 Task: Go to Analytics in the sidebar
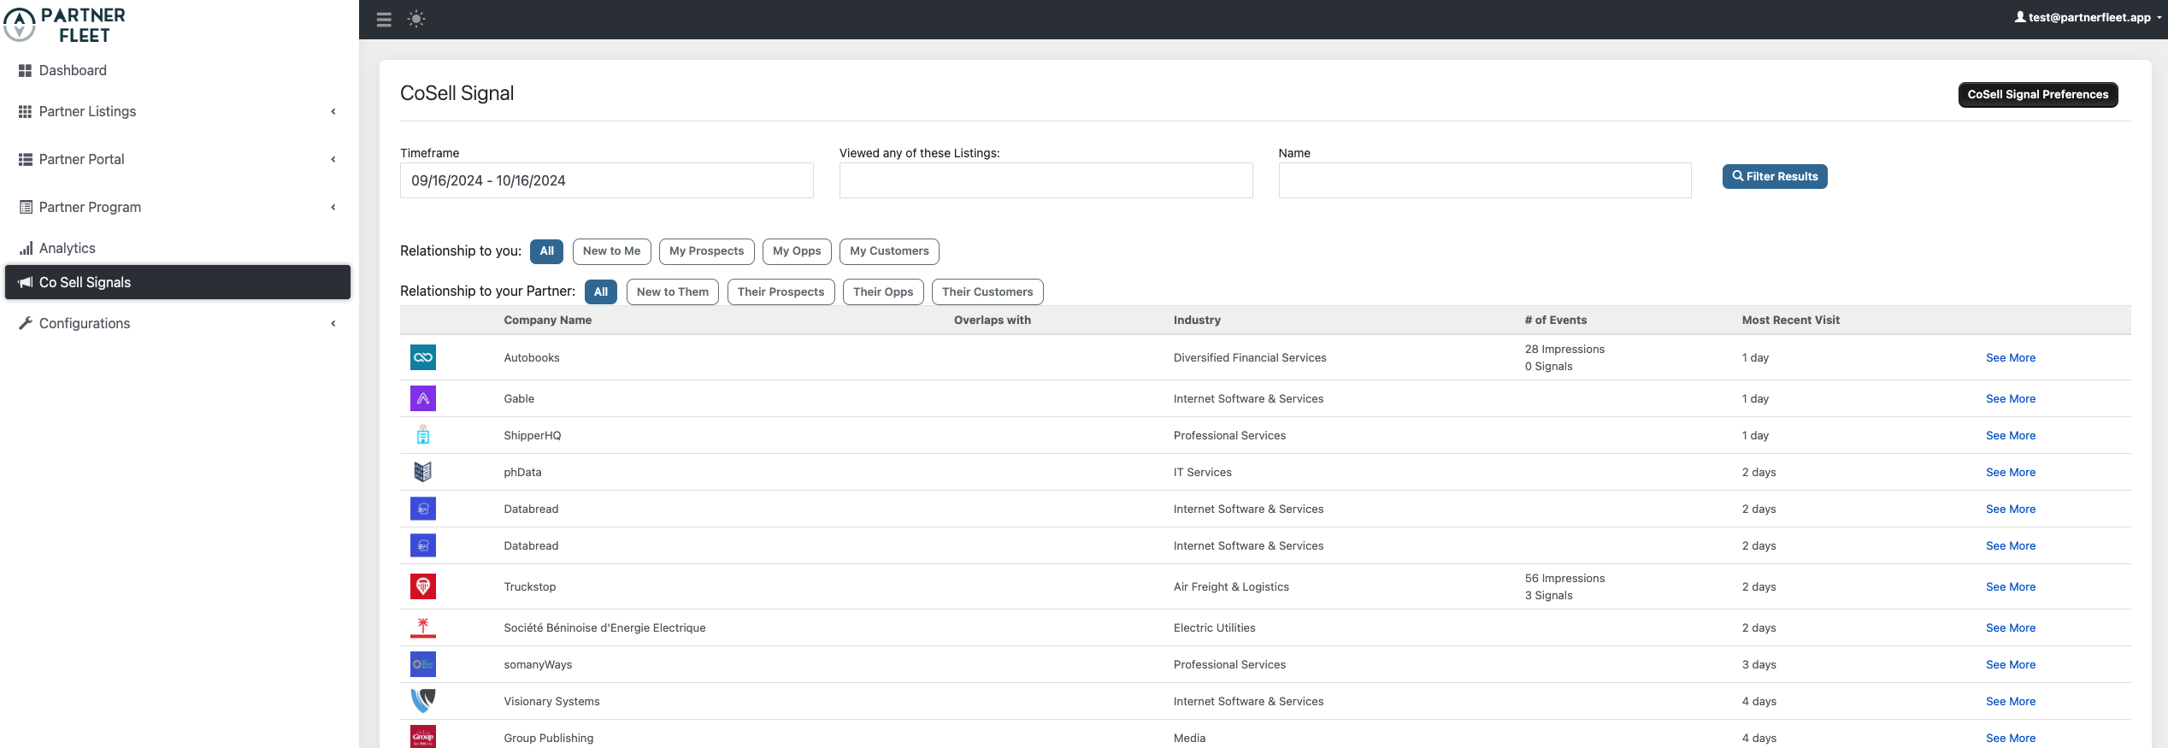point(178,248)
